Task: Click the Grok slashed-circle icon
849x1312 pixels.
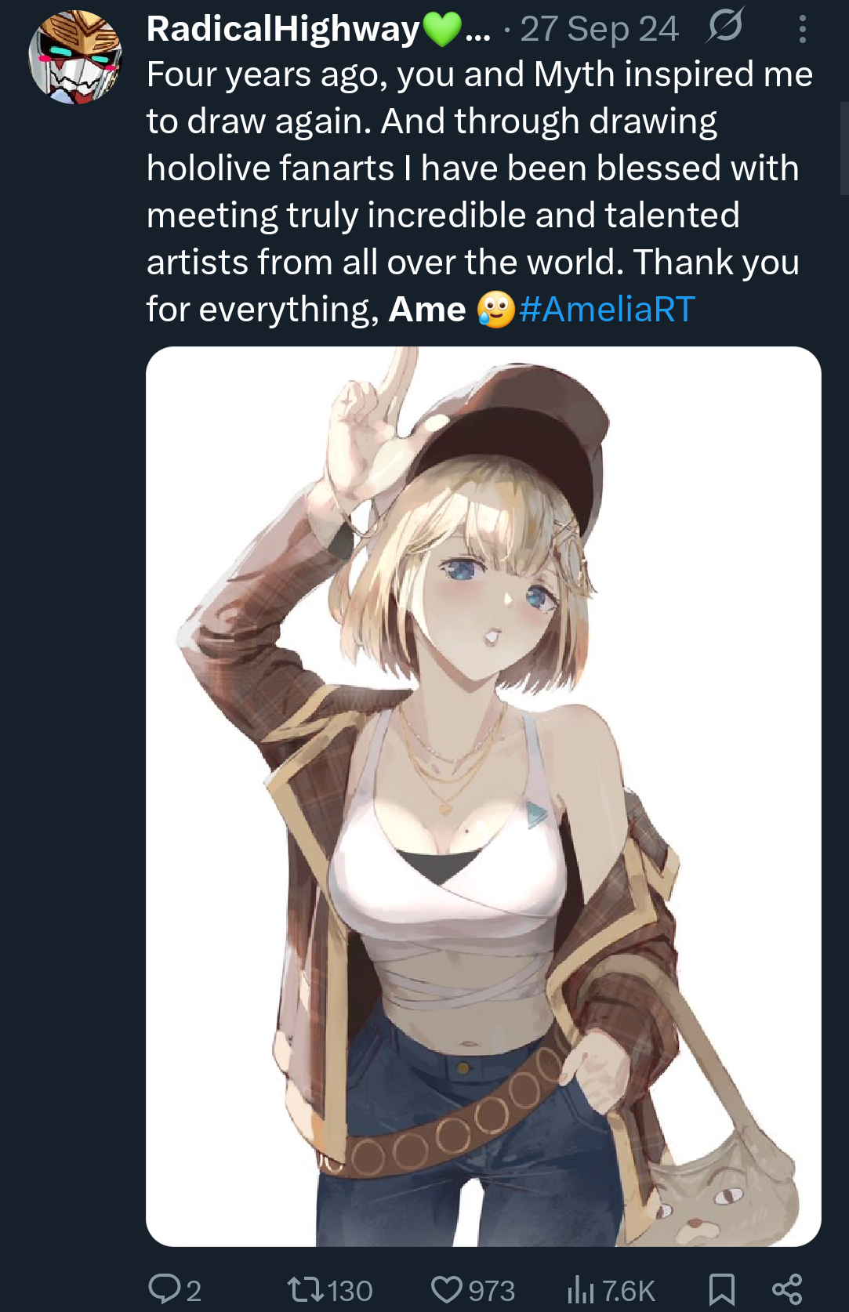Action: point(724,27)
